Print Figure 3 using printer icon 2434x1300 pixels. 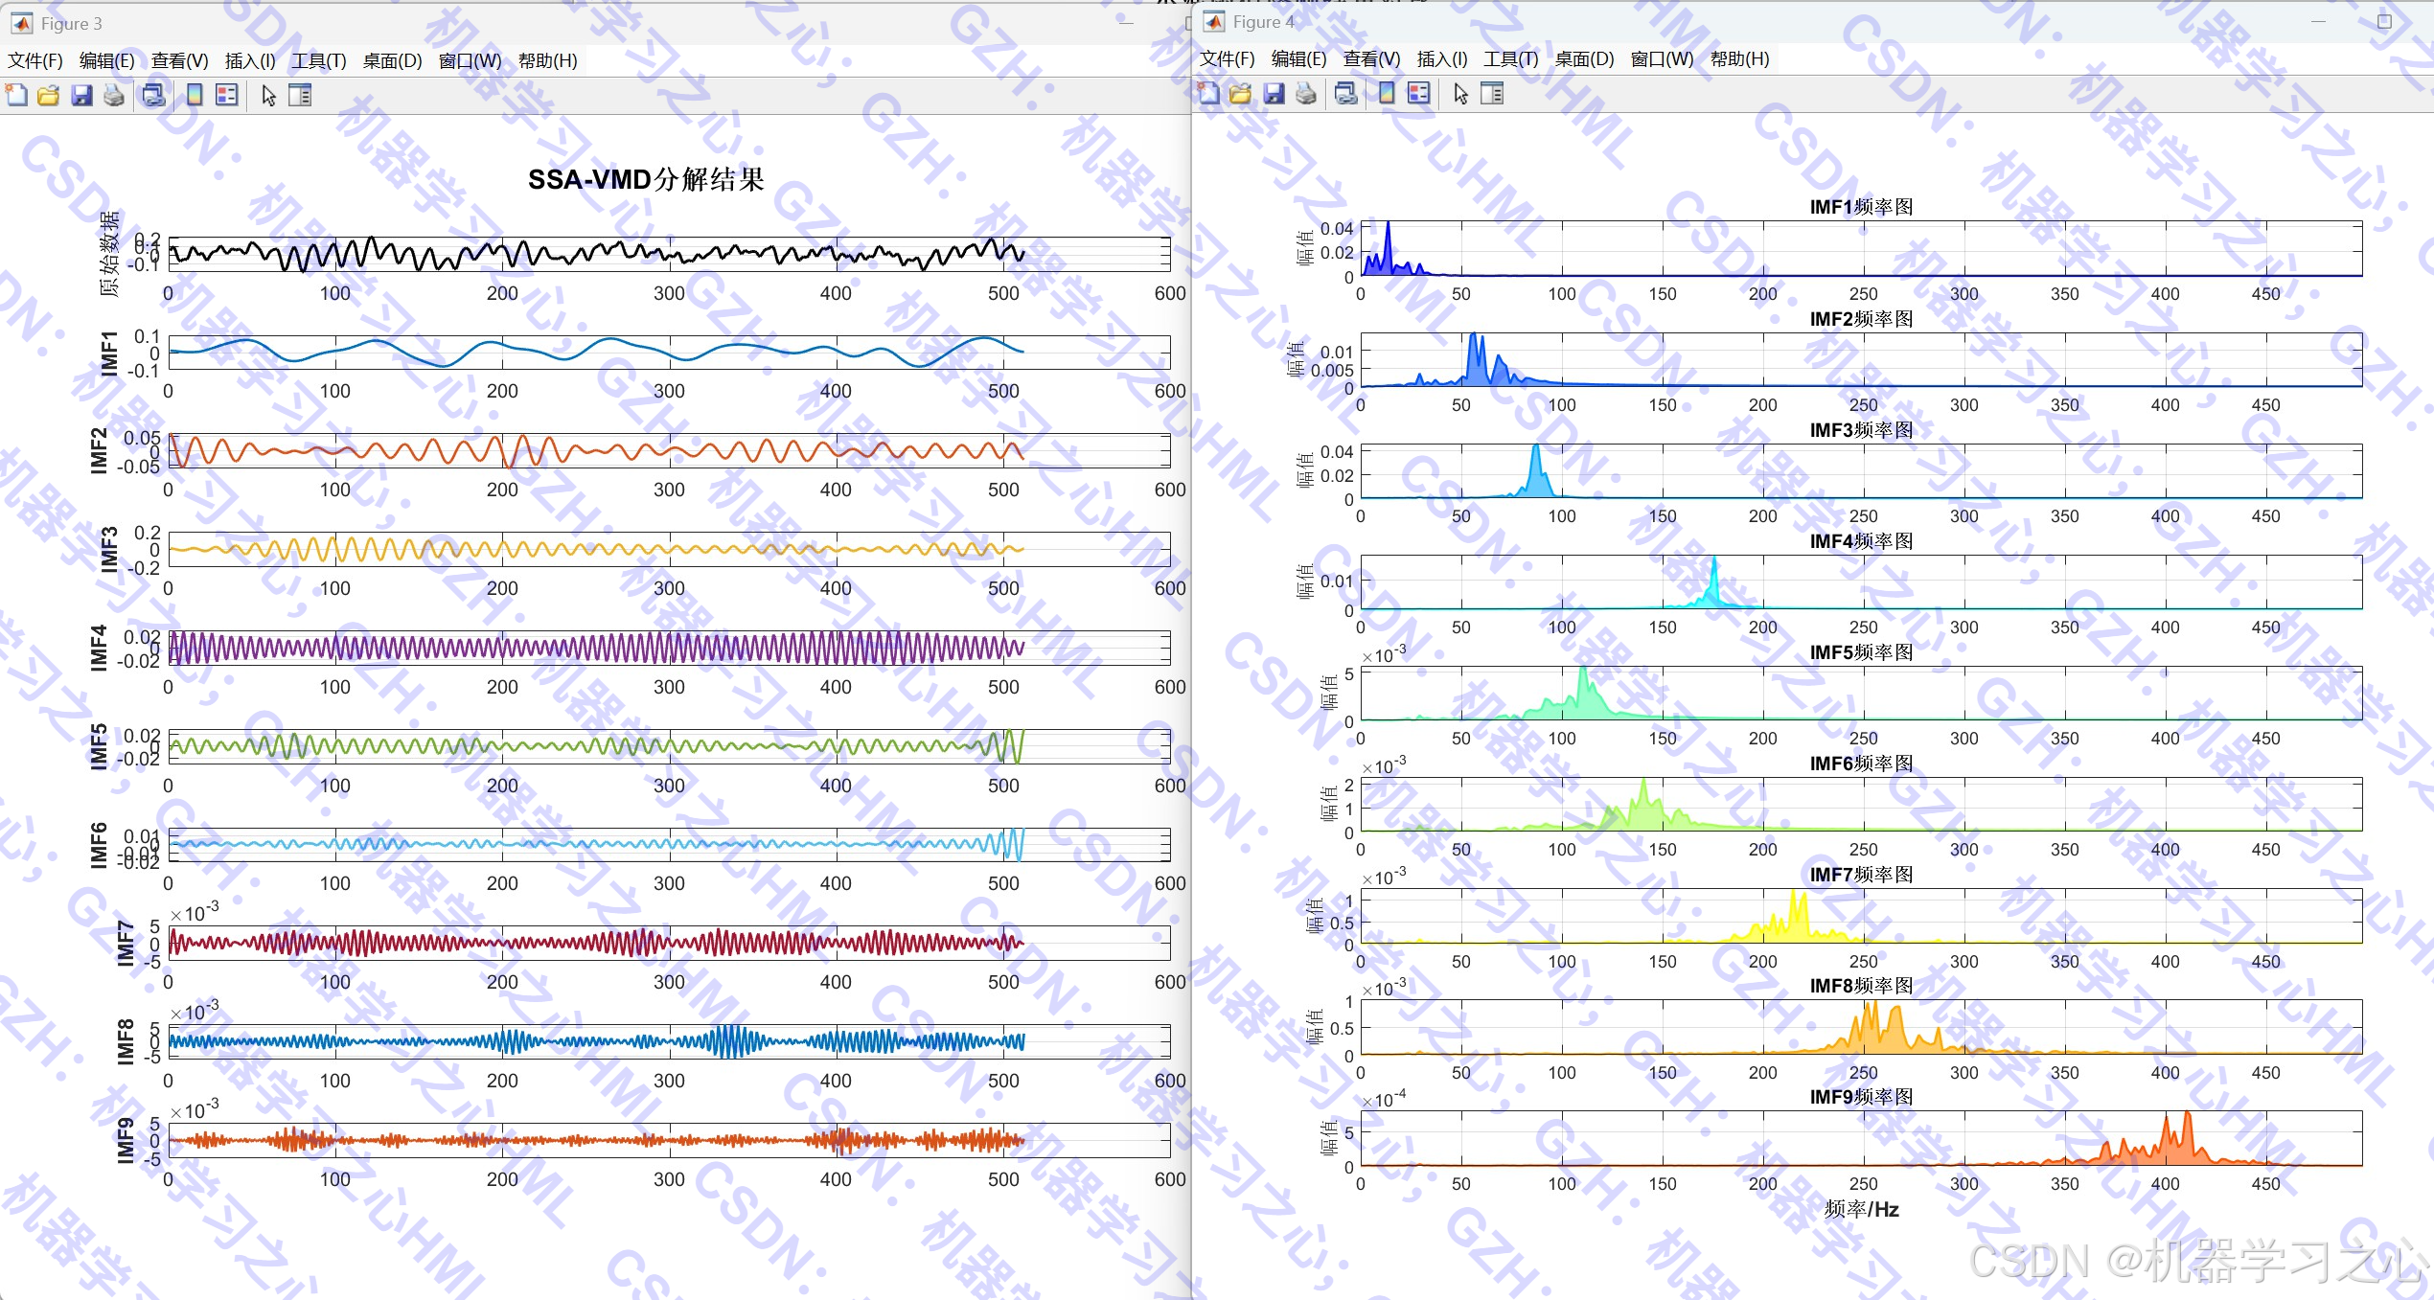[114, 95]
